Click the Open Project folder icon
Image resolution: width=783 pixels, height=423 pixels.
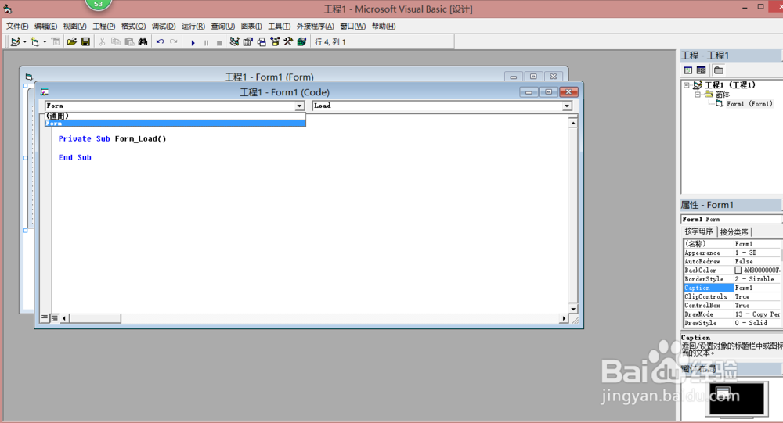pos(72,42)
